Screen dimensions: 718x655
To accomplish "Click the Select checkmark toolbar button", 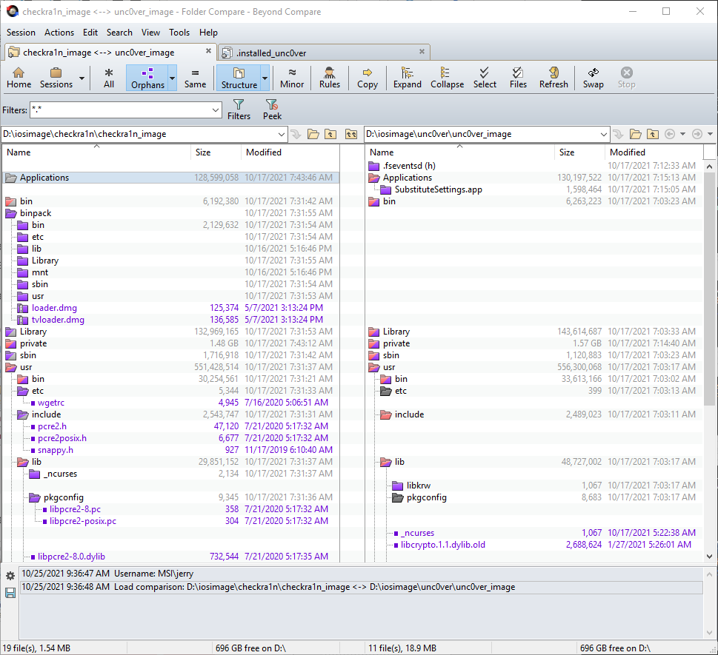I will pos(485,78).
